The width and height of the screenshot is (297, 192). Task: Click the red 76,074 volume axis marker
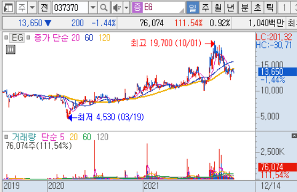(277, 167)
